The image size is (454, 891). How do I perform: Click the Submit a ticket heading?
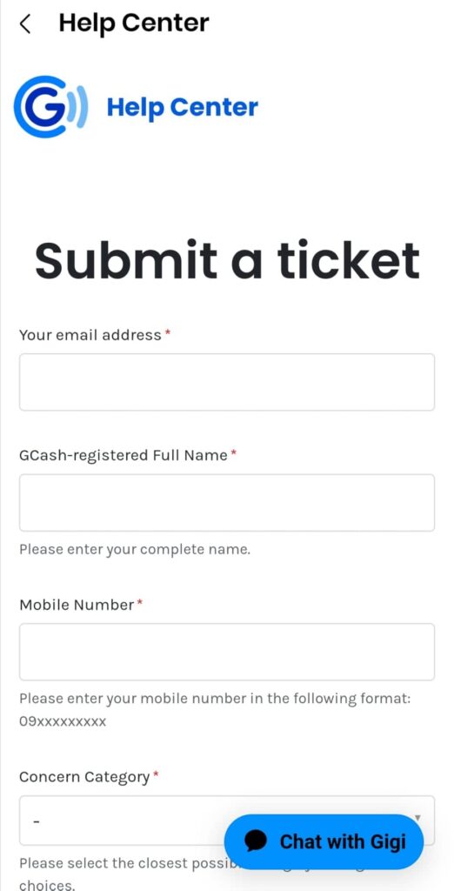227,259
